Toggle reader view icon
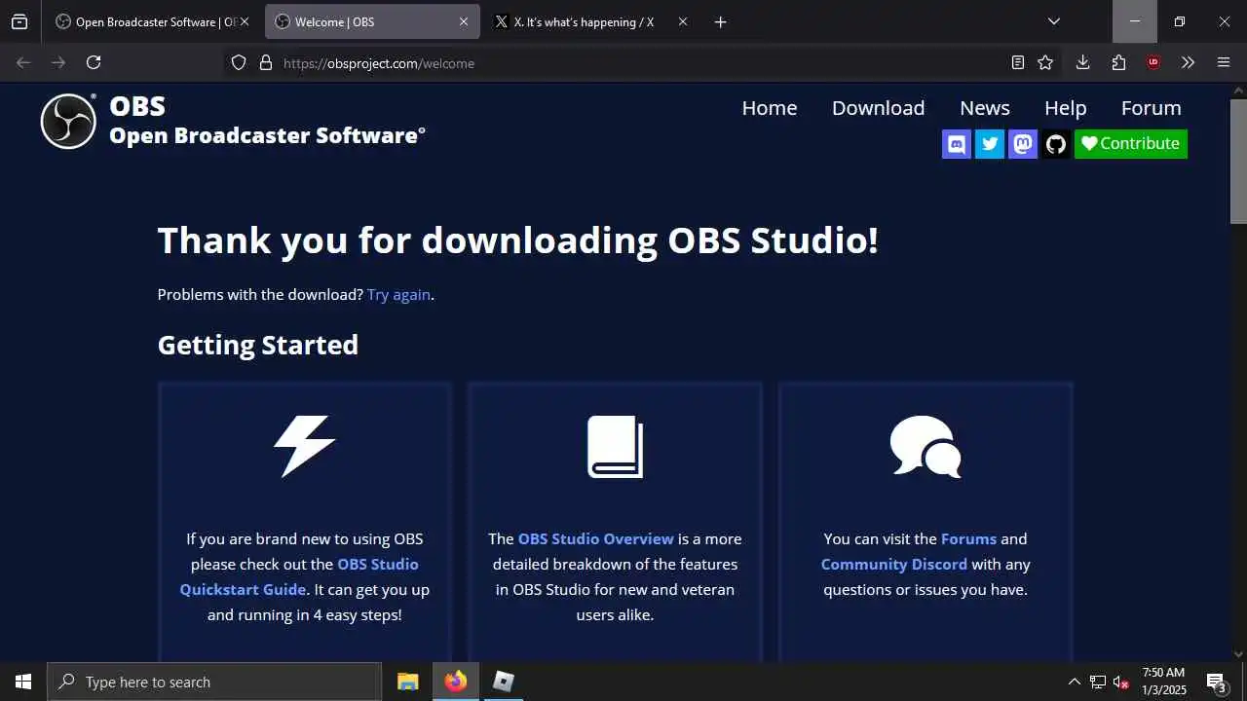Screen dimensions: 1247x701 coord(1018,62)
